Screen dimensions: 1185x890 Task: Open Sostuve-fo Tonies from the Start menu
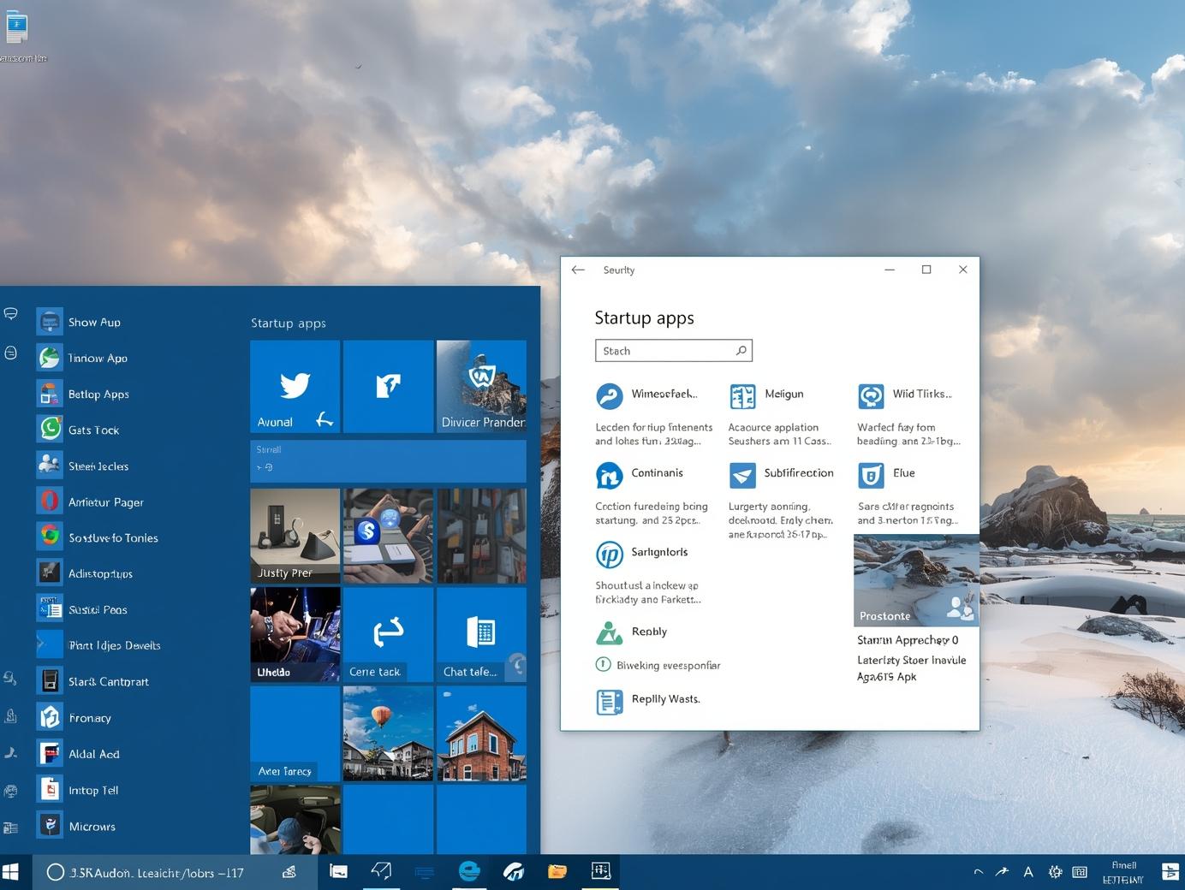(114, 537)
